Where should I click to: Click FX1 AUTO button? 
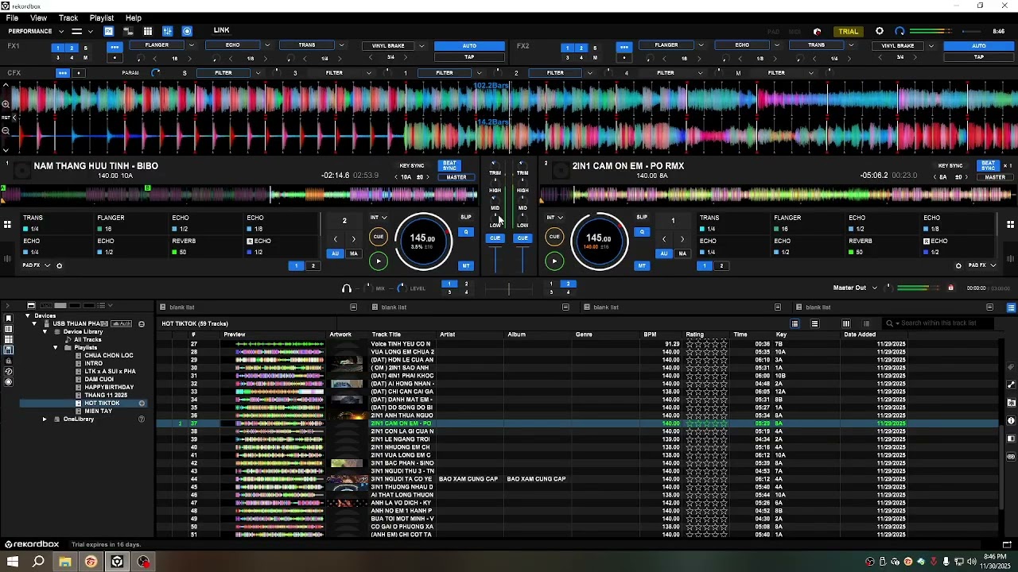(469, 46)
